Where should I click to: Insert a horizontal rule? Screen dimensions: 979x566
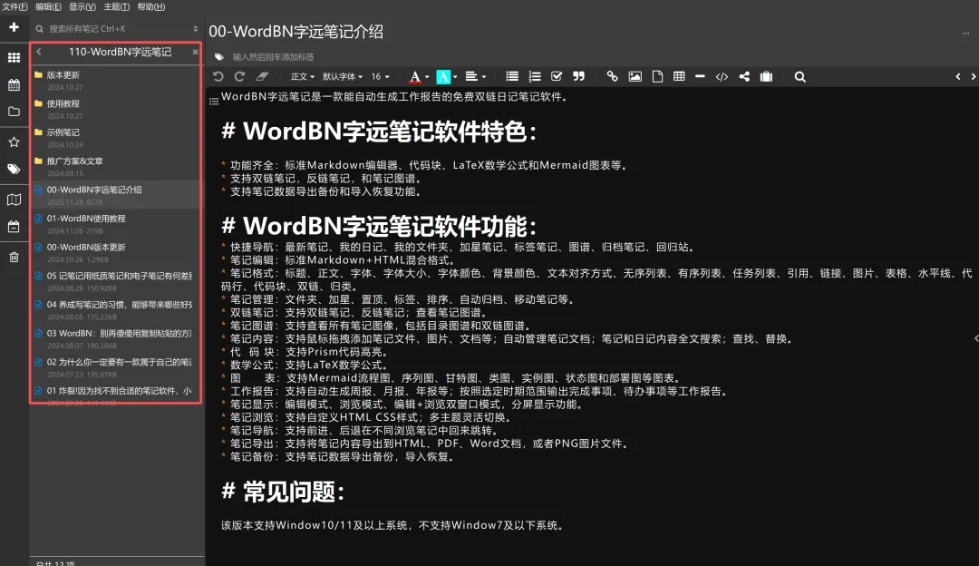tap(700, 76)
